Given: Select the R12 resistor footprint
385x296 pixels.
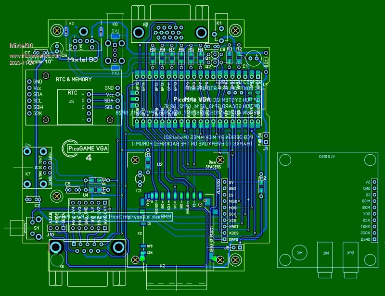Looking at the screenshot, I should (261, 185).
